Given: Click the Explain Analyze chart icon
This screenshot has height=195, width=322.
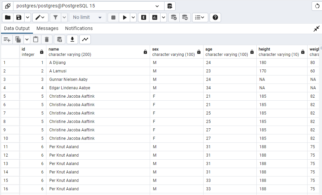Looking at the screenshot, I should 155,18.
